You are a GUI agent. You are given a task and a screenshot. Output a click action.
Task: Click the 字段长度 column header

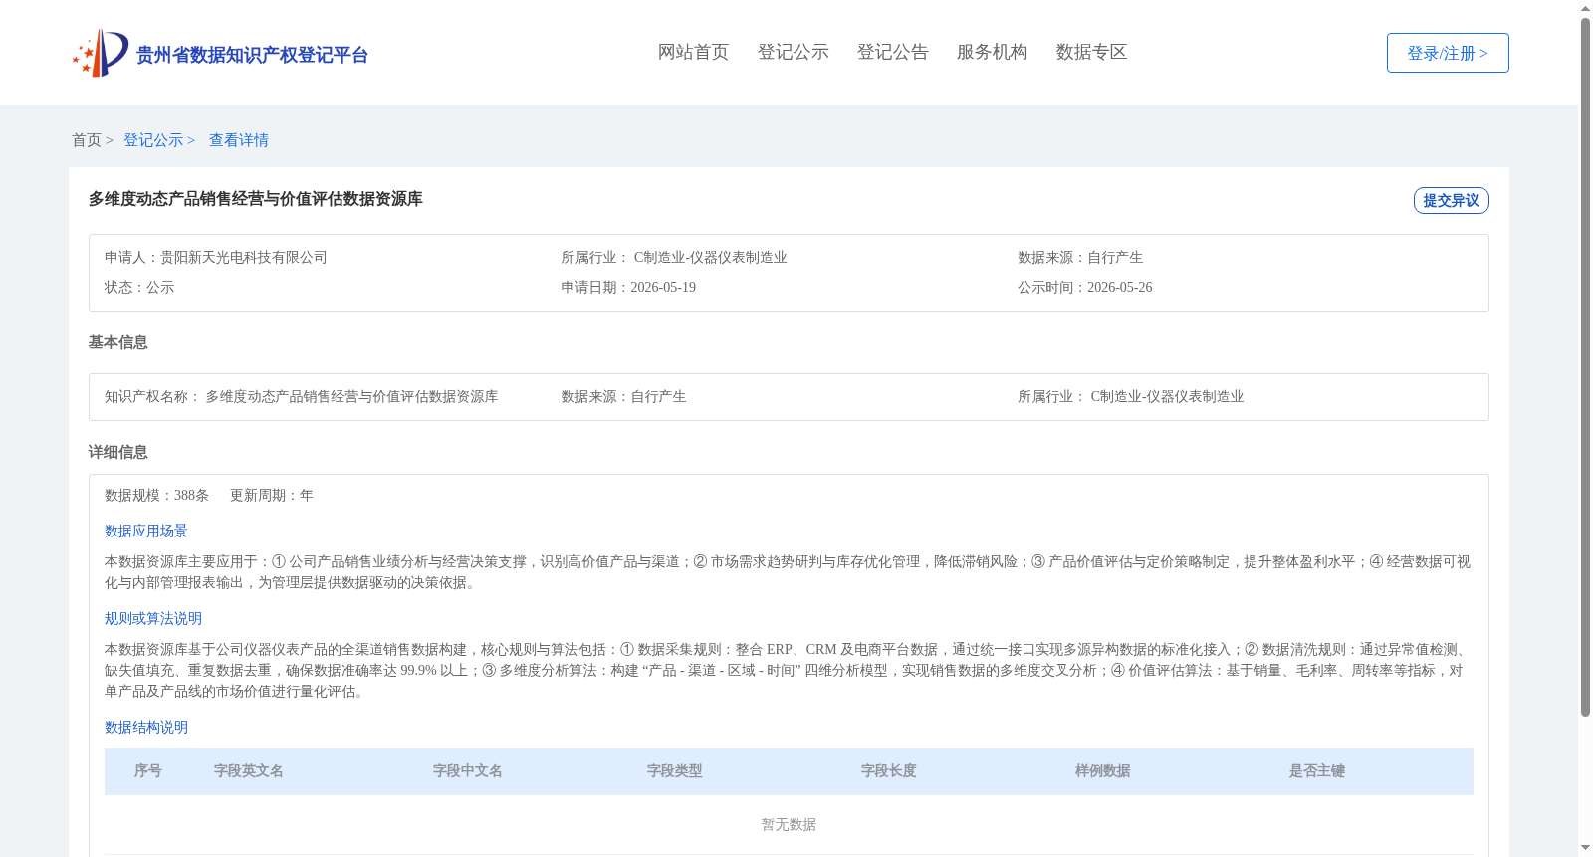889,771
